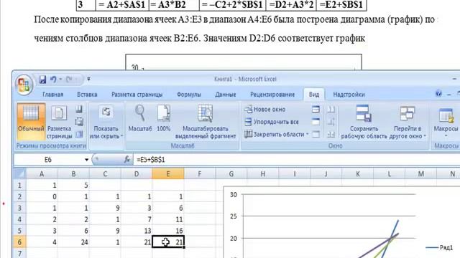Click the view side by side icon

tap(331, 110)
